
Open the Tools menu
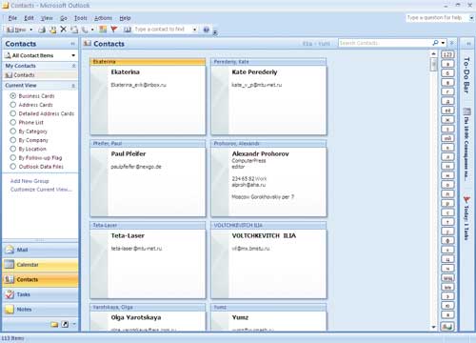(x=81, y=18)
